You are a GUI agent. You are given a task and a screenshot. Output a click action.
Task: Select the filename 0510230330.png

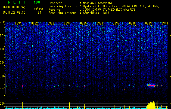point(14,7)
